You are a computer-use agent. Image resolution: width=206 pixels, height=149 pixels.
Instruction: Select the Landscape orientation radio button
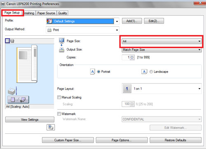pos(151,71)
